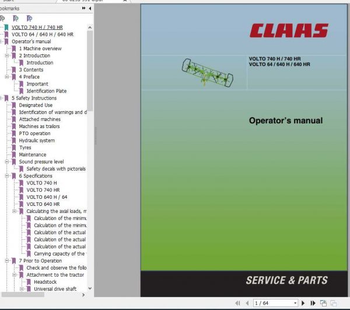
Task: Click bookmark icon beside Identification of warnings
Action: 14,112
